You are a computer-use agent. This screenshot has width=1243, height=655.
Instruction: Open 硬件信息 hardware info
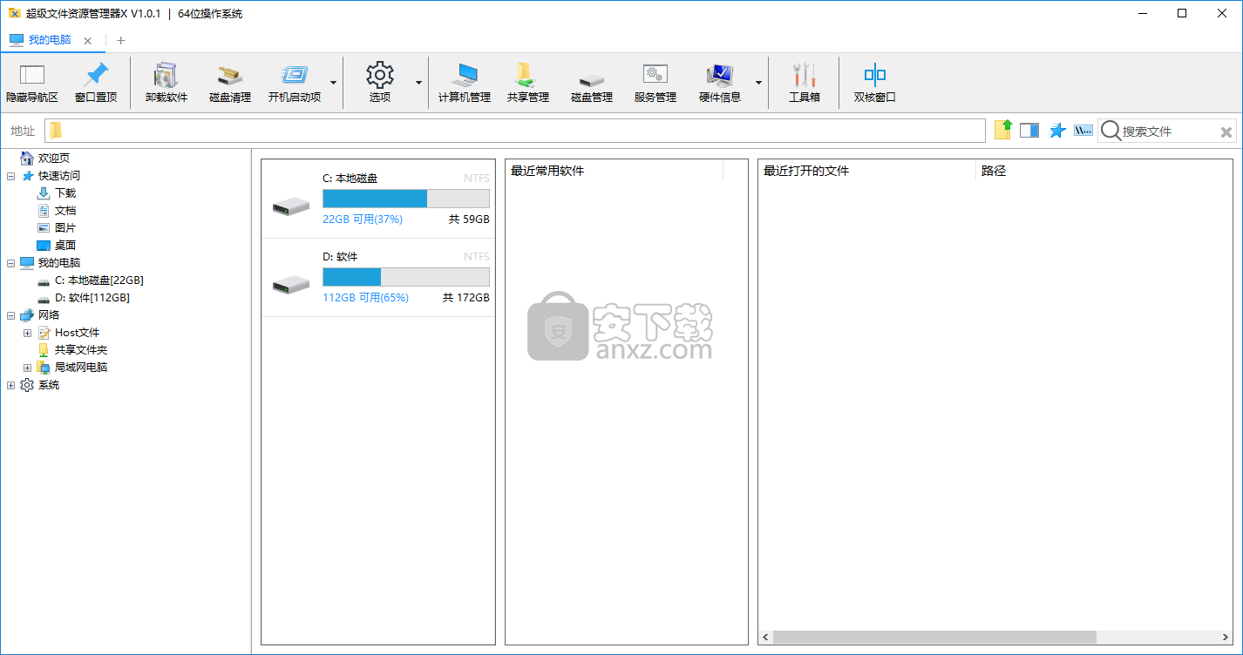[x=720, y=83]
